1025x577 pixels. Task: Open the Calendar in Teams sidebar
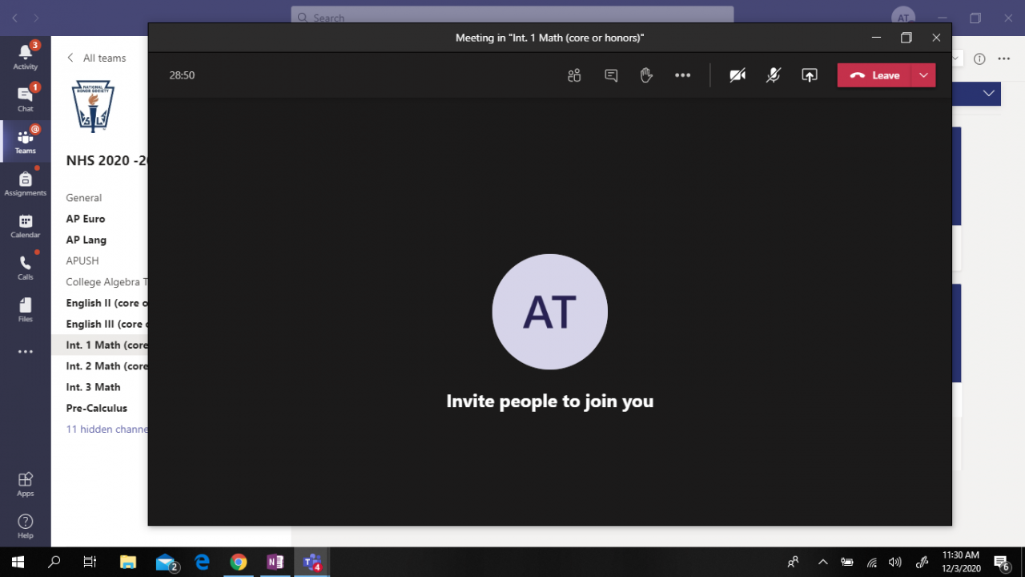26,225
